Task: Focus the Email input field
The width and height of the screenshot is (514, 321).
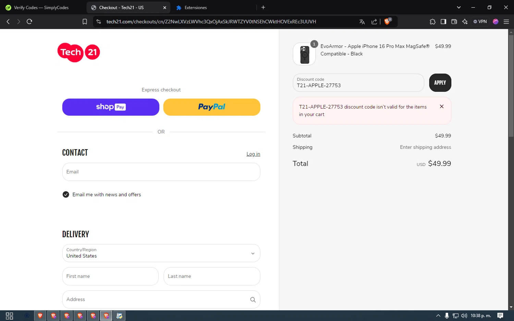Action: click(161, 172)
